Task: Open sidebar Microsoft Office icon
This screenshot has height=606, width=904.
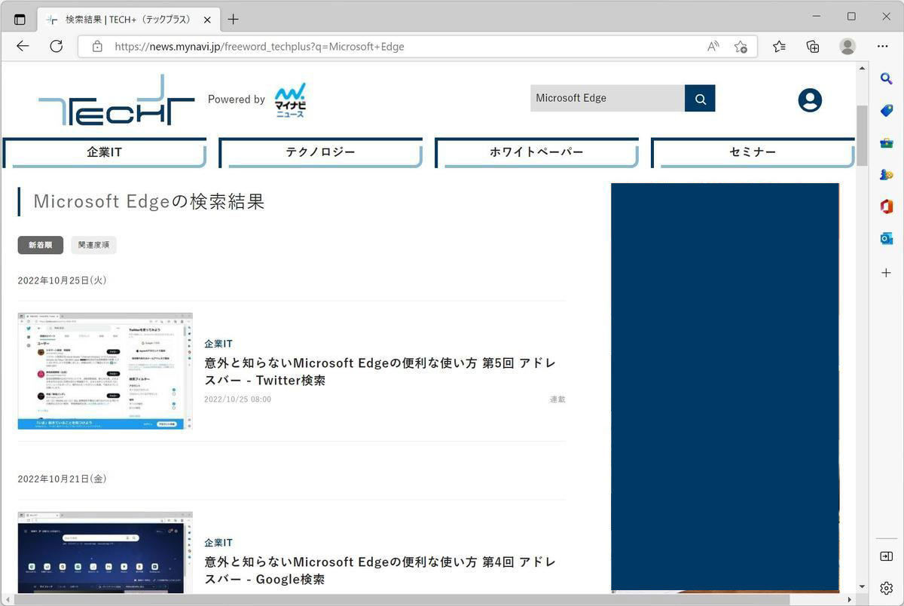Action: tap(887, 207)
